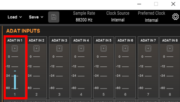Click the ADAT IN 3 speaker icon

click(x=59, y=48)
